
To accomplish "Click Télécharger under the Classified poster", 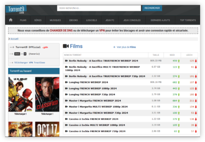I will click(47, 114).
